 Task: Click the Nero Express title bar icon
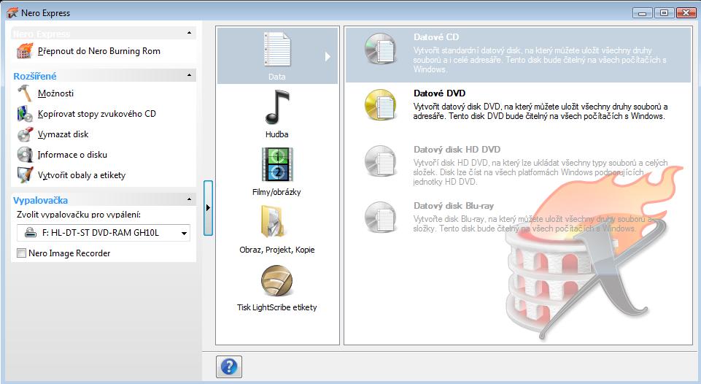click(12, 13)
